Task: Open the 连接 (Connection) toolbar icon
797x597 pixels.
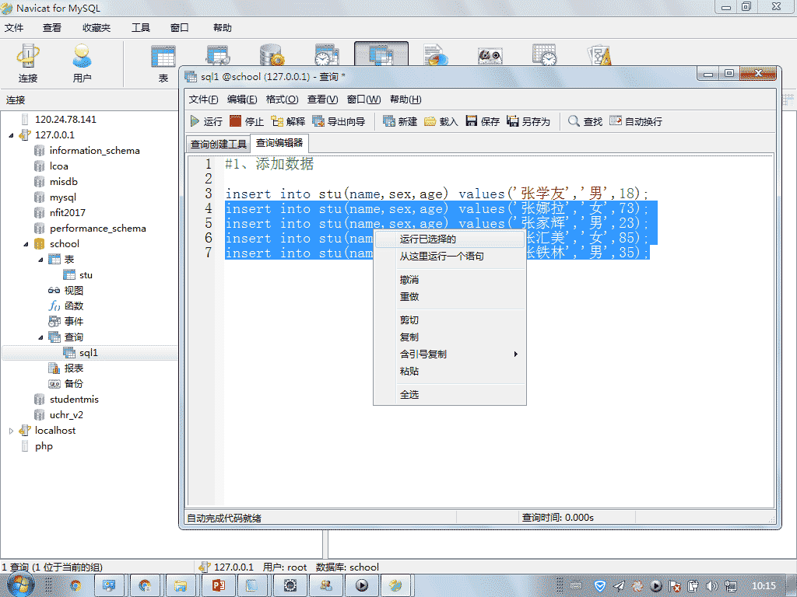Action: (28, 63)
